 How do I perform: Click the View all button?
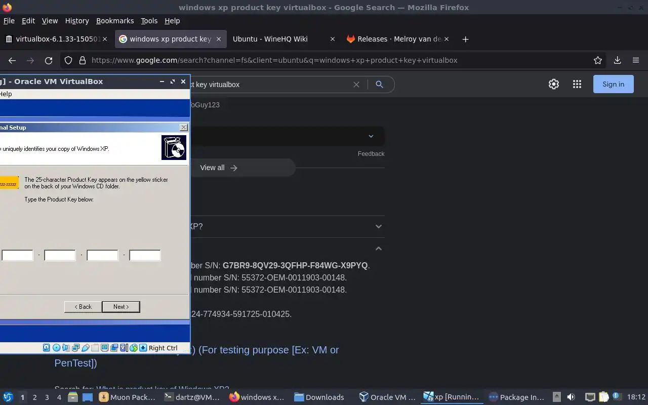point(219,168)
